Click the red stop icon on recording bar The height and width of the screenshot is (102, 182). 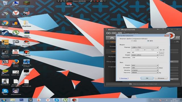pyautogui.click(x=98, y=1)
